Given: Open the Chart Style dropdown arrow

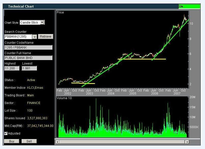Looking at the screenshot, I should click(x=42, y=22).
